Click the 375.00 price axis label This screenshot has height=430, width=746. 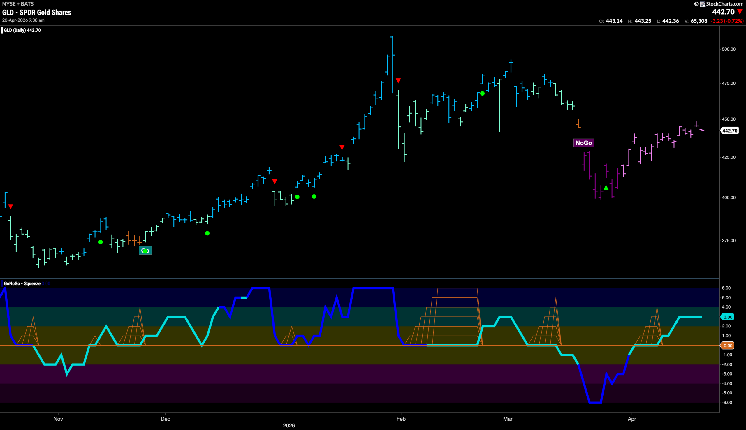tap(729, 241)
